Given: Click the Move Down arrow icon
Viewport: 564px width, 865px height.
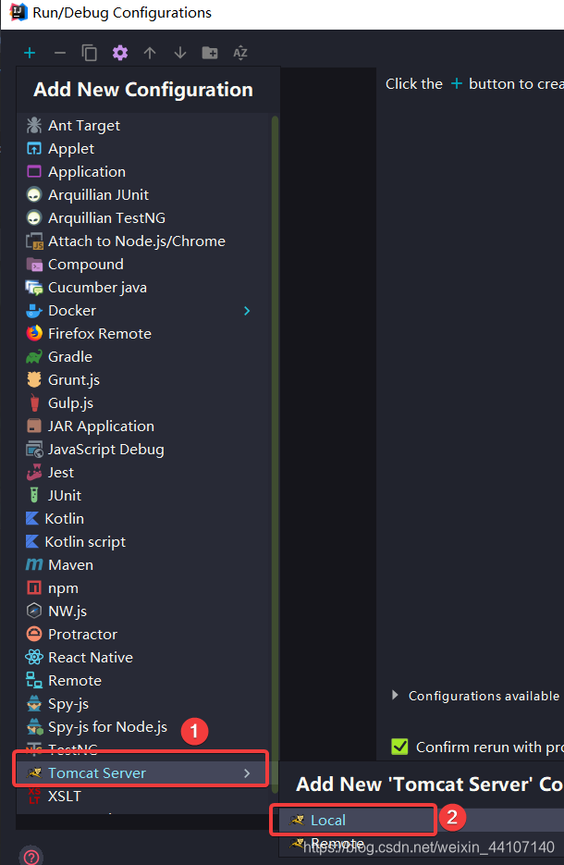Looking at the screenshot, I should 179,53.
